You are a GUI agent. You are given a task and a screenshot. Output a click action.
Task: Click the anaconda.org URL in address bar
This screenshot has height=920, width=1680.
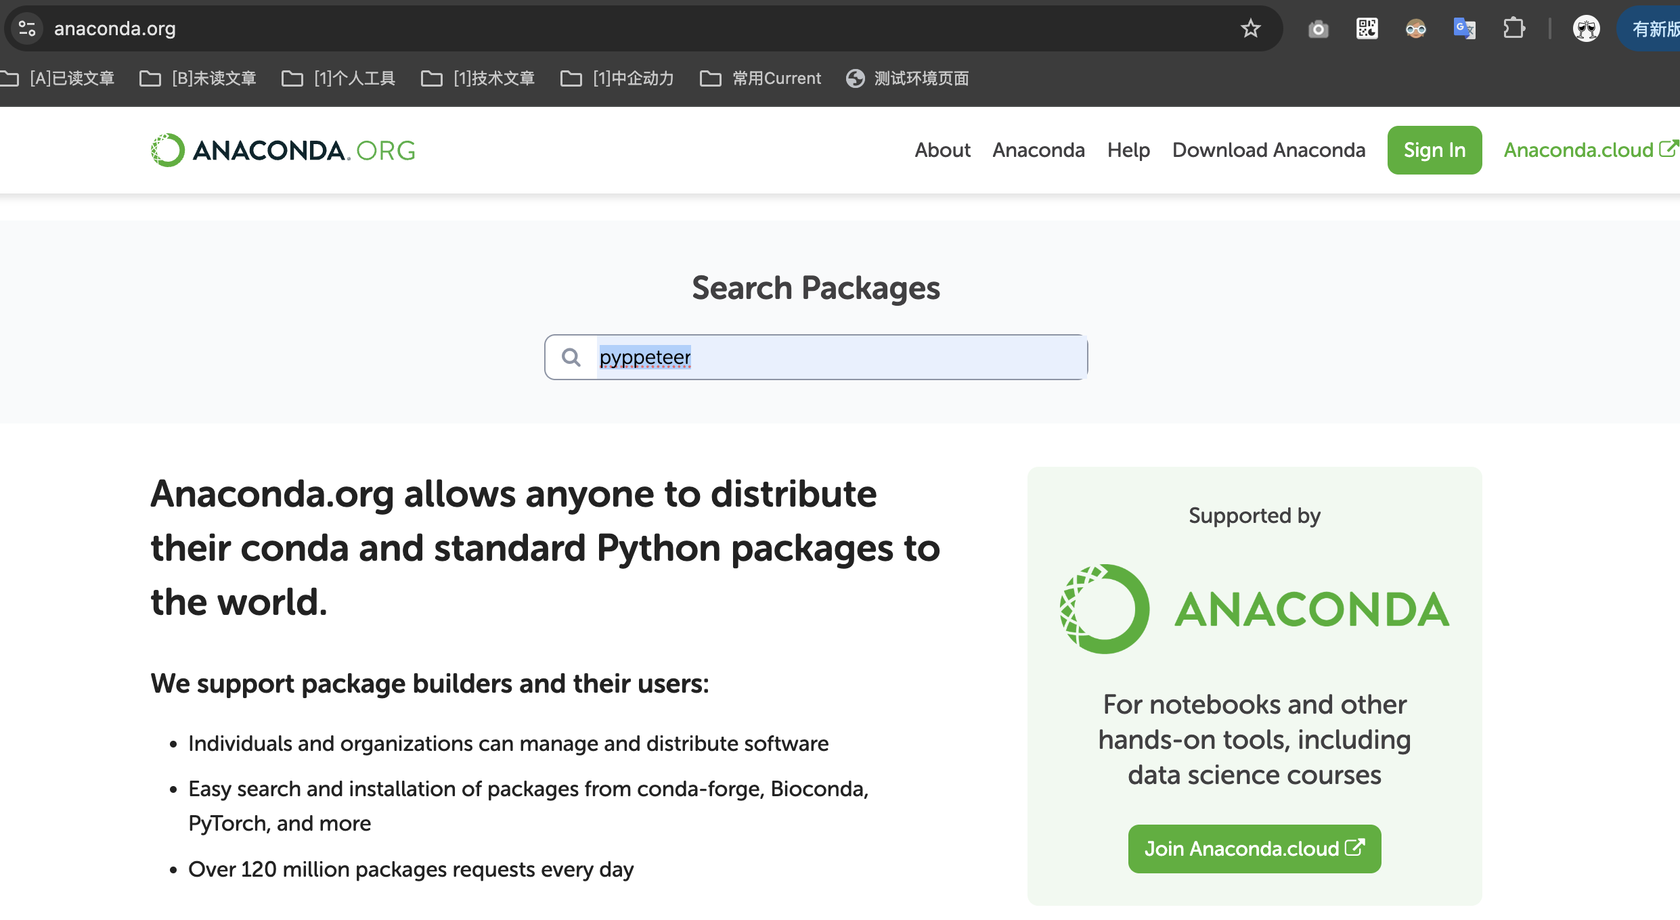pyautogui.click(x=115, y=28)
